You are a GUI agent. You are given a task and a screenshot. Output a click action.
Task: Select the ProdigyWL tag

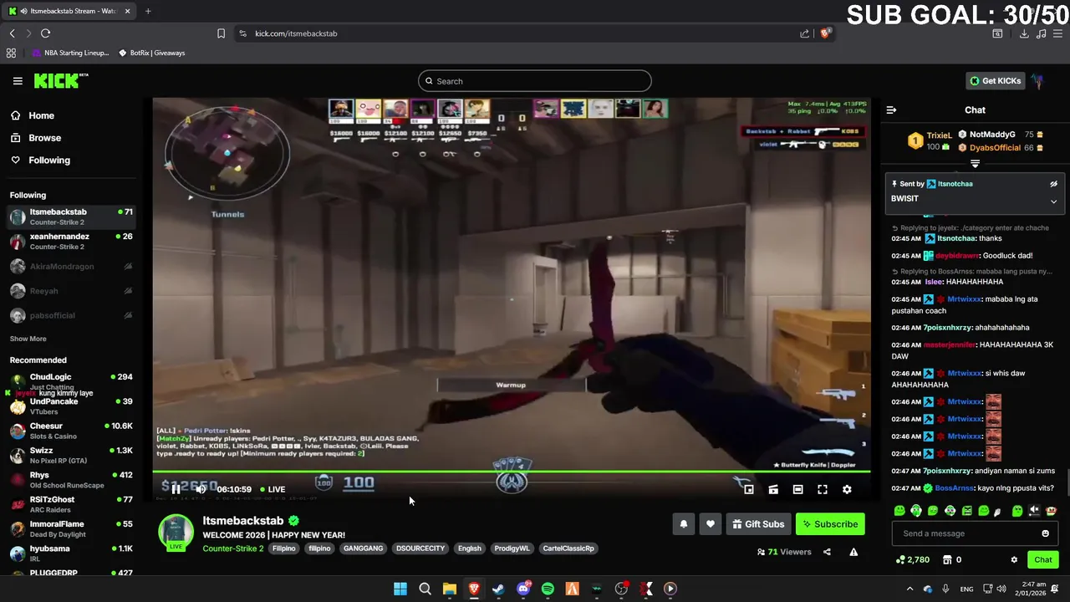pyautogui.click(x=512, y=548)
